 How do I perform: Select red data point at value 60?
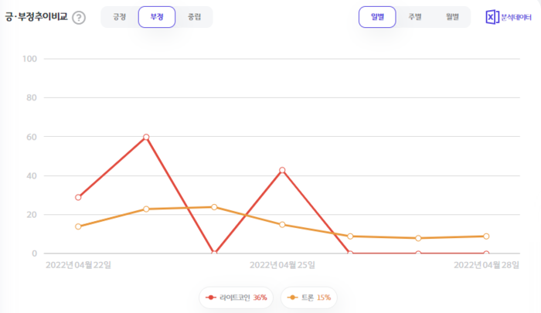pyautogui.click(x=146, y=137)
